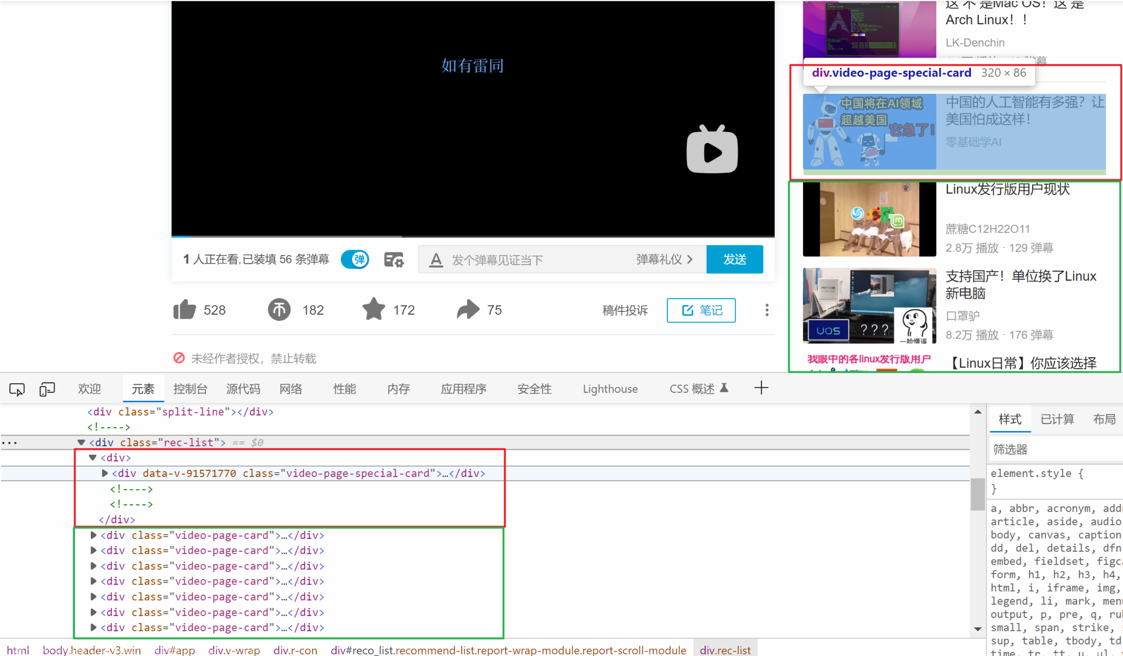Click the dislike icon showing 182
This screenshot has width=1123, height=656.
click(280, 309)
